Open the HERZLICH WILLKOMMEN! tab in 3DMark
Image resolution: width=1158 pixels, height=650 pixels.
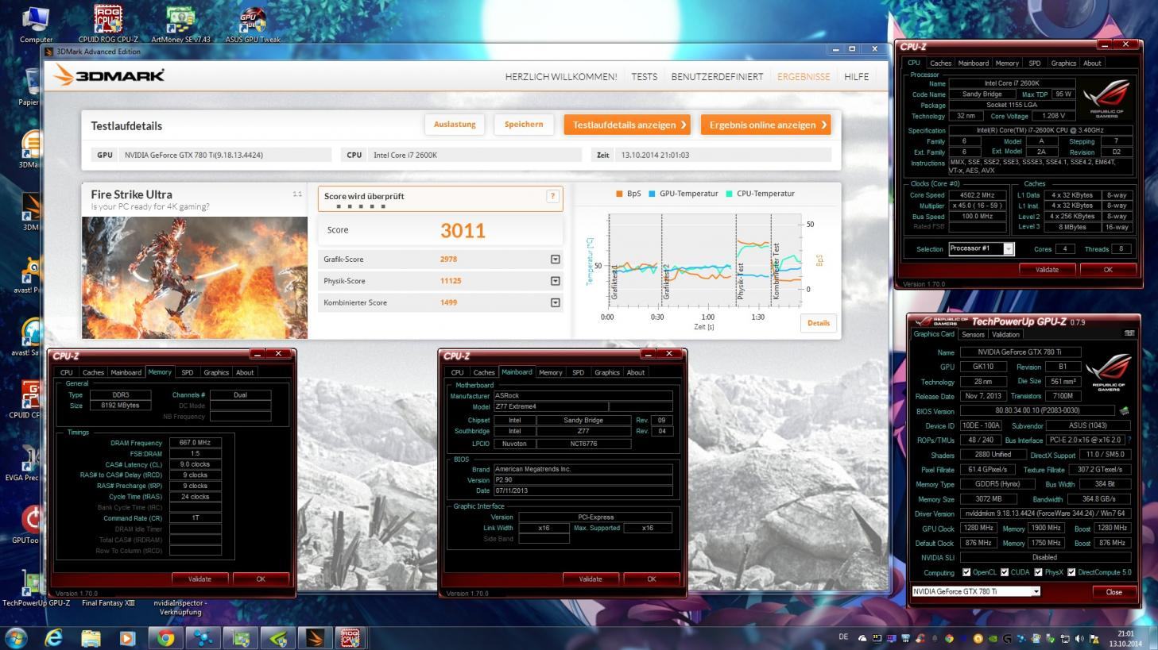click(561, 77)
